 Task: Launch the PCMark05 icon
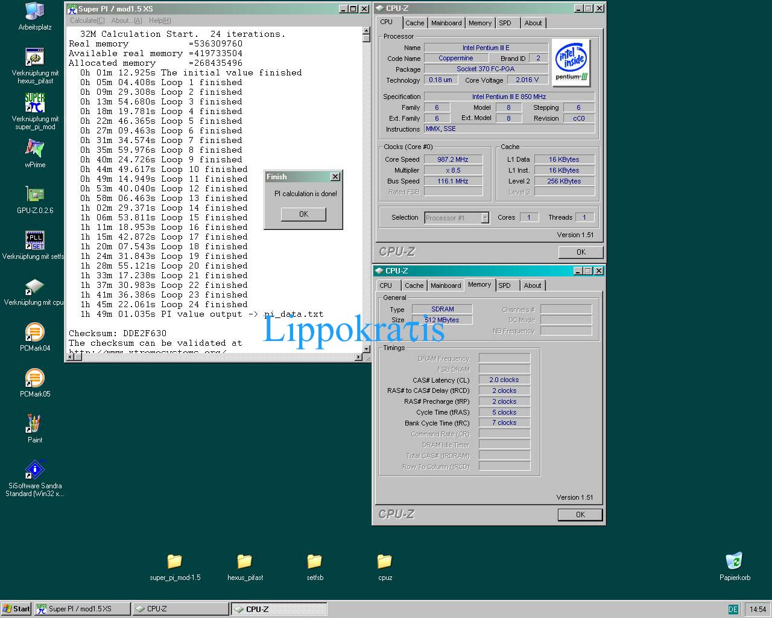pyautogui.click(x=35, y=378)
